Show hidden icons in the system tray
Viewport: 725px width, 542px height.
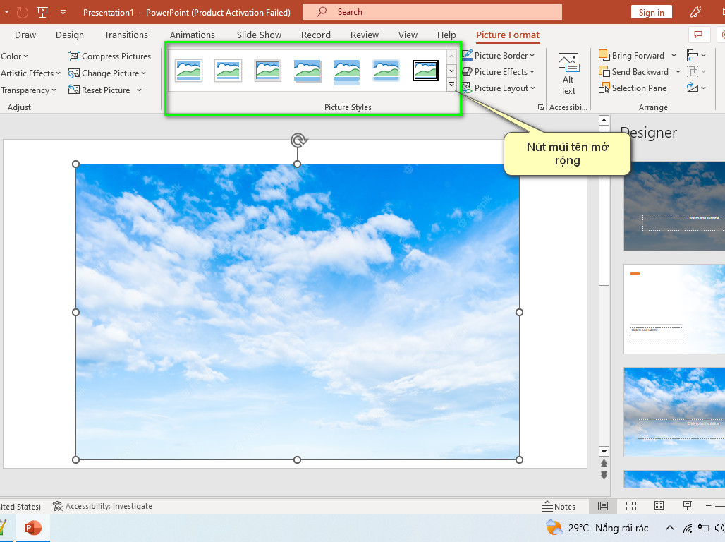pyautogui.click(x=669, y=528)
